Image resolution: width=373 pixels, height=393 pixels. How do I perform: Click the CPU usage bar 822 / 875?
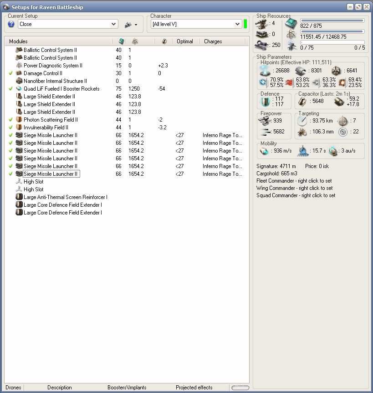[x=332, y=20]
